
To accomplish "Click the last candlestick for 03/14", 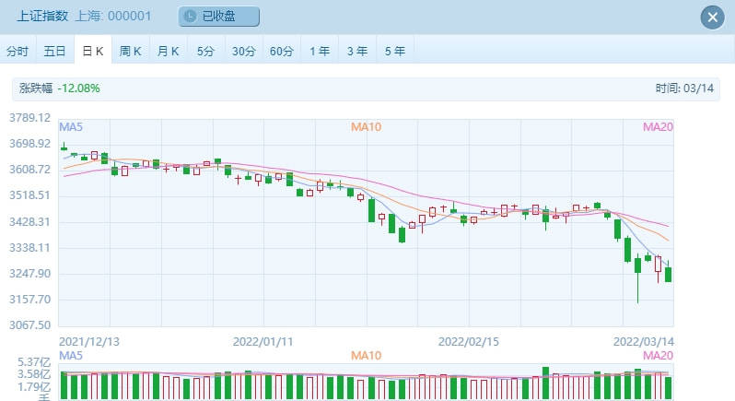I will pyautogui.click(x=668, y=274).
